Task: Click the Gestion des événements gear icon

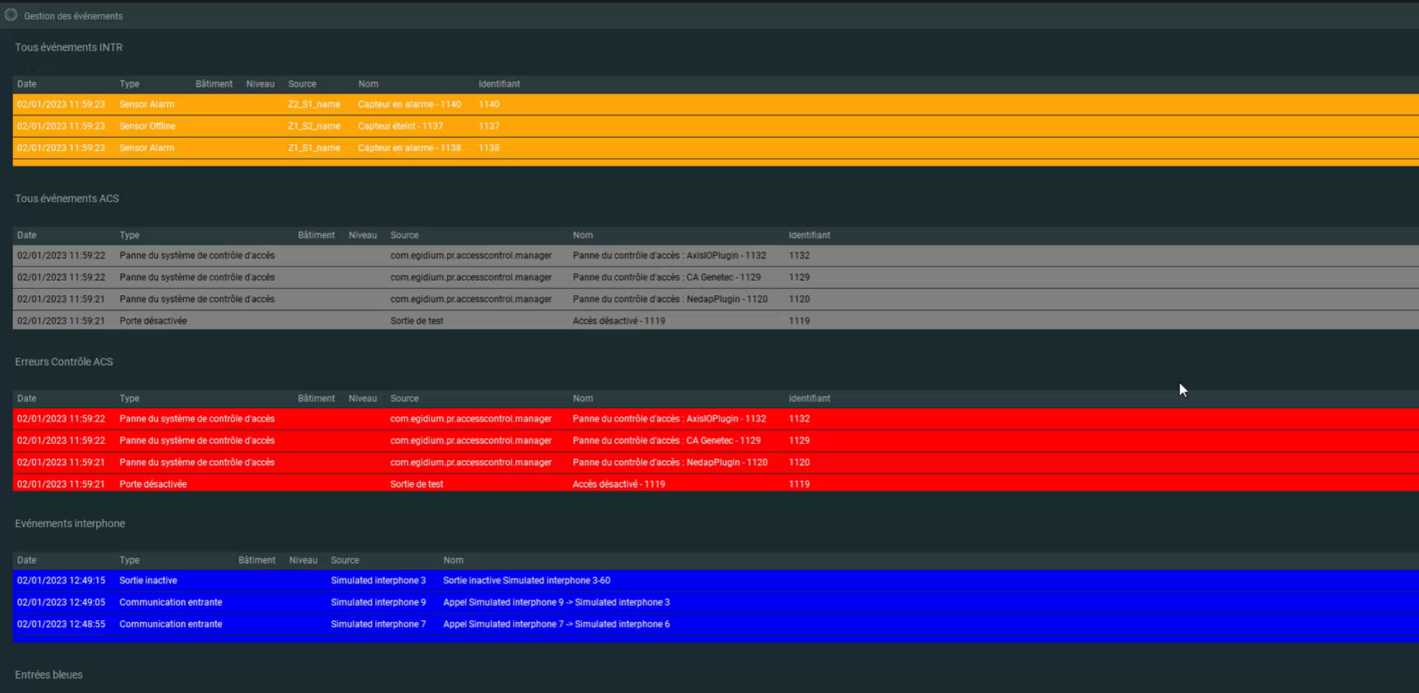Action: coord(10,14)
